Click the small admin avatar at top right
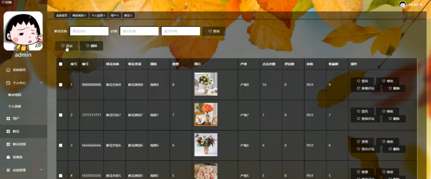This screenshot has height=179, width=431. pyautogui.click(x=403, y=5)
